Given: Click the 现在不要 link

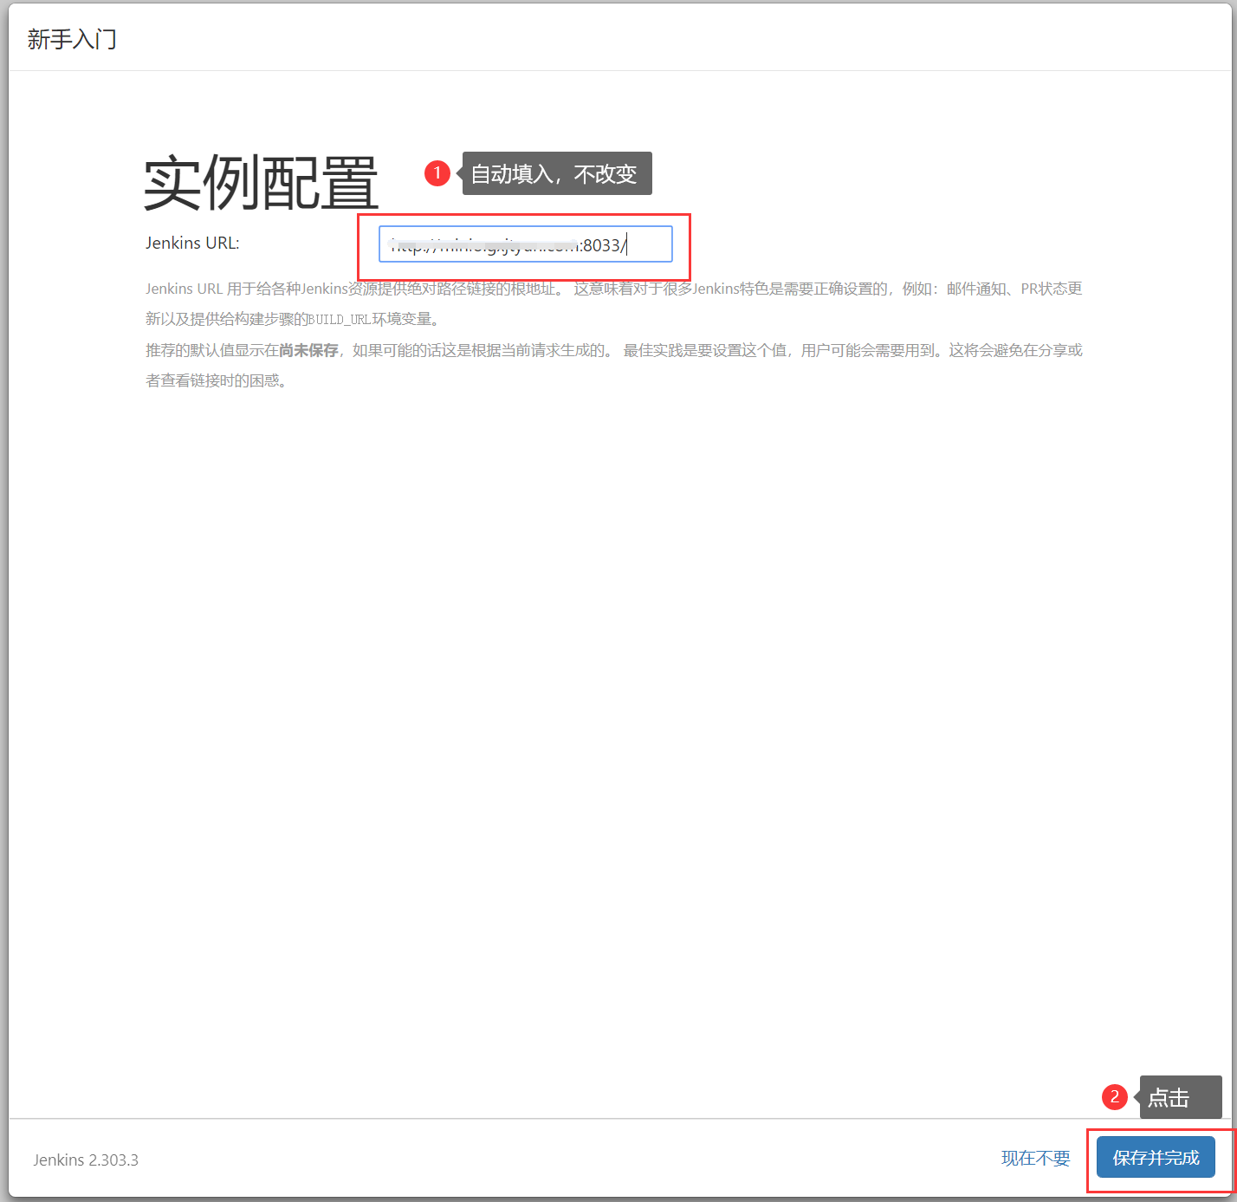Looking at the screenshot, I should (1035, 1159).
